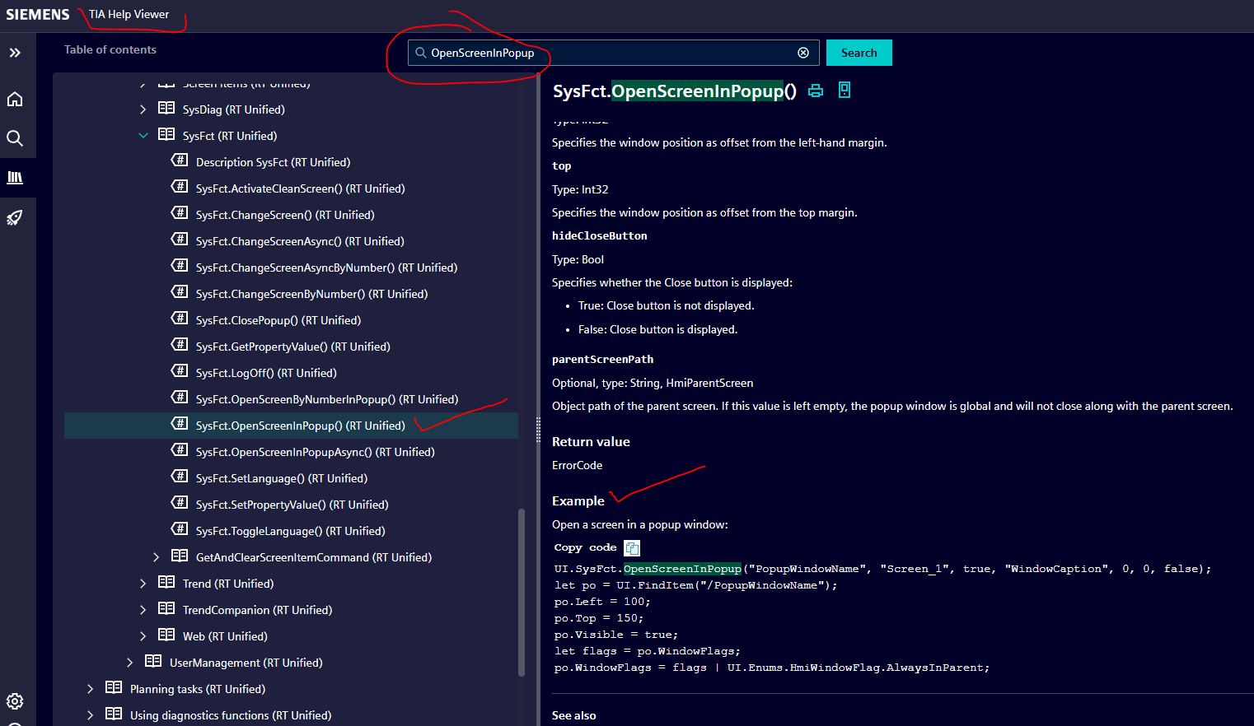Click the See also heading

pos(574,715)
